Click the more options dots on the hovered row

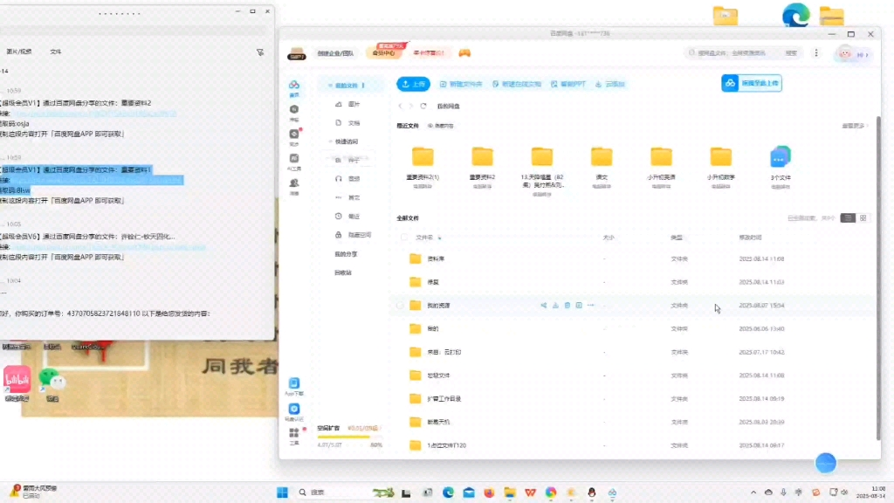click(591, 305)
